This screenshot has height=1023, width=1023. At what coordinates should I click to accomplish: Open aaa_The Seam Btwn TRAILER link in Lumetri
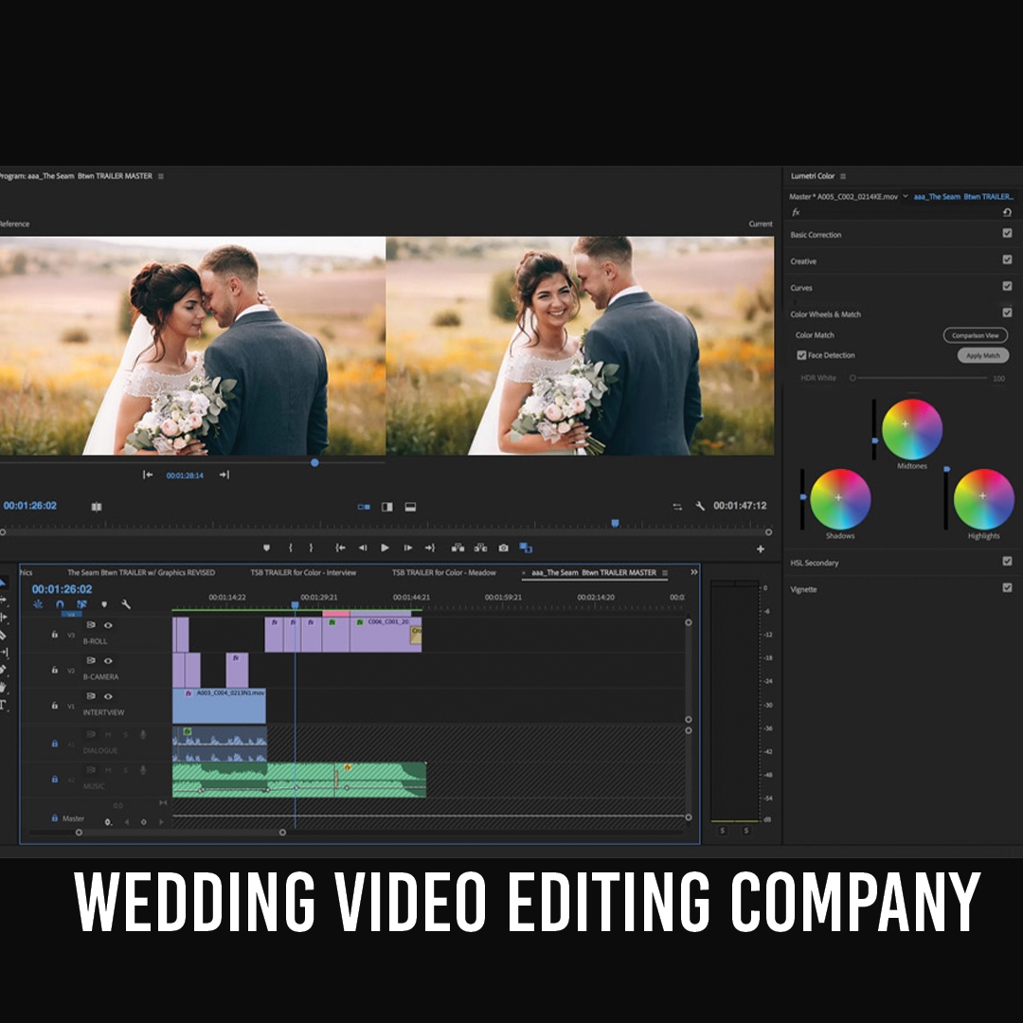click(x=963, y=196)
